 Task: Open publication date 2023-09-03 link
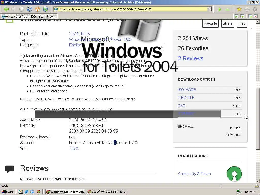click(79, 34)
